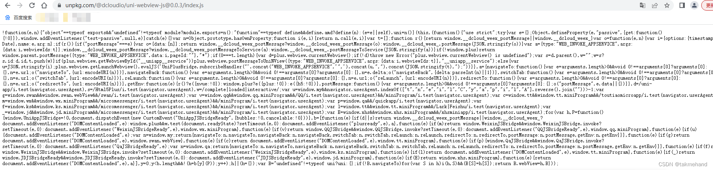713x170 pixels.
Task: Go back to the previous page
Action: coord(8,5)
